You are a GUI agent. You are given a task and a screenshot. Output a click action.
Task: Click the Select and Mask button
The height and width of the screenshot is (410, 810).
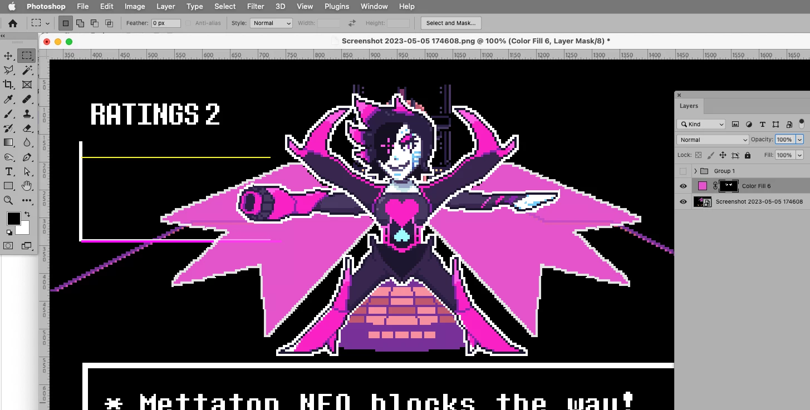pos(451,23)
